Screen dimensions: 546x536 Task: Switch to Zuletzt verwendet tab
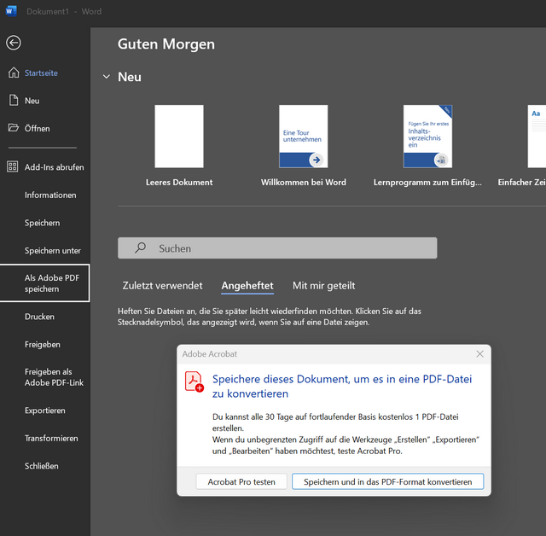[x=162, y=286]
